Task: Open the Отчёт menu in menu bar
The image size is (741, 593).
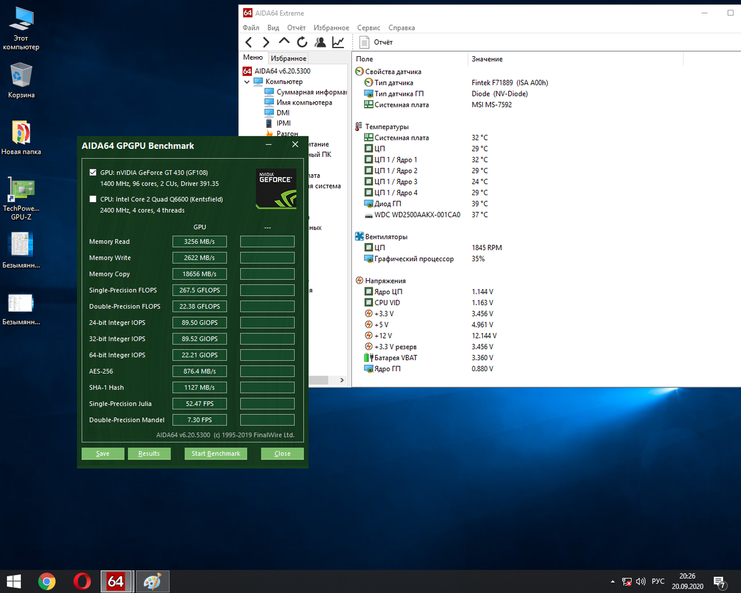Action: (296, 28)
